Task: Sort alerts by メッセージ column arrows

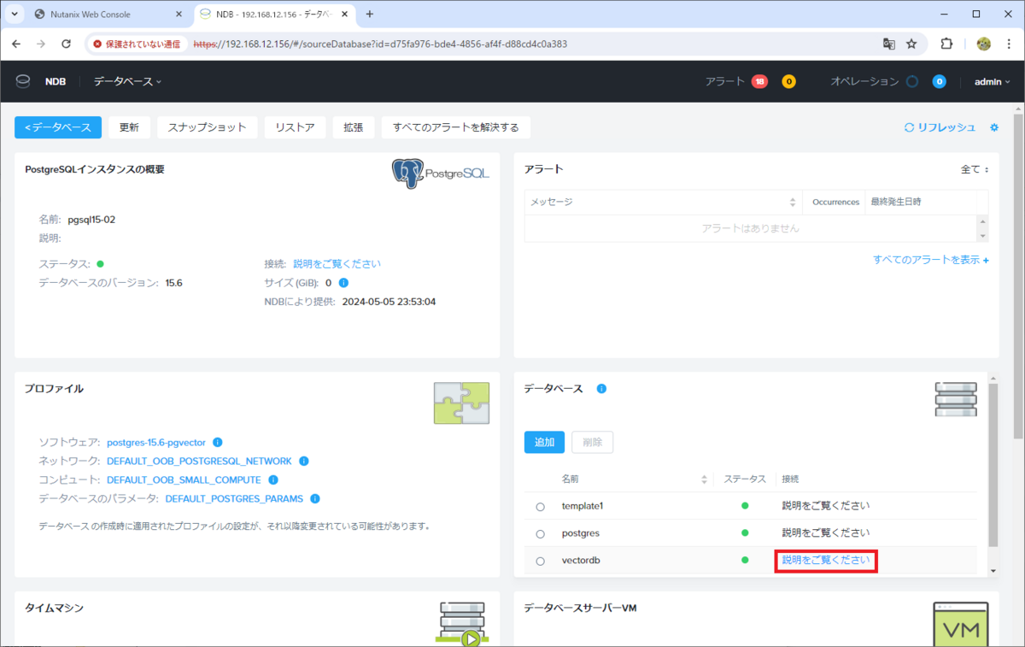Action: (x=792, y=202)
